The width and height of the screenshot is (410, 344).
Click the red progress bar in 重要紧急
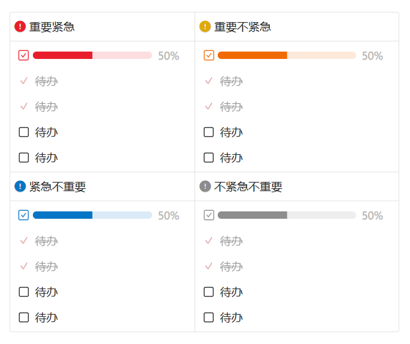point(92,56)
